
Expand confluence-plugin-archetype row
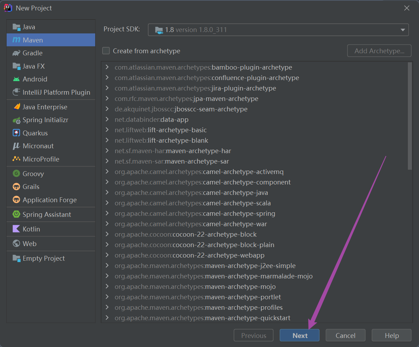click(107, 78)
